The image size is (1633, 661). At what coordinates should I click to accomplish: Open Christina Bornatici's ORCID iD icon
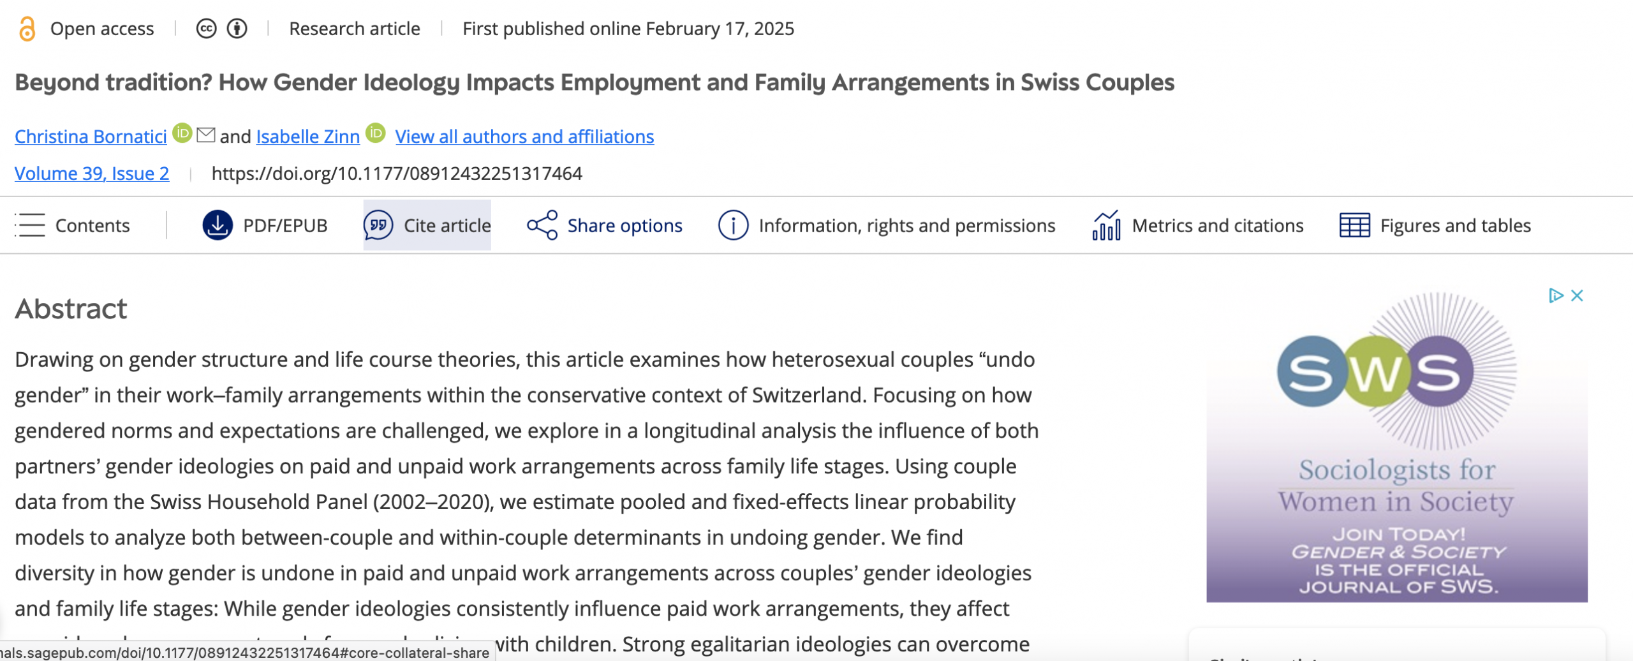(x=182, y=133)
